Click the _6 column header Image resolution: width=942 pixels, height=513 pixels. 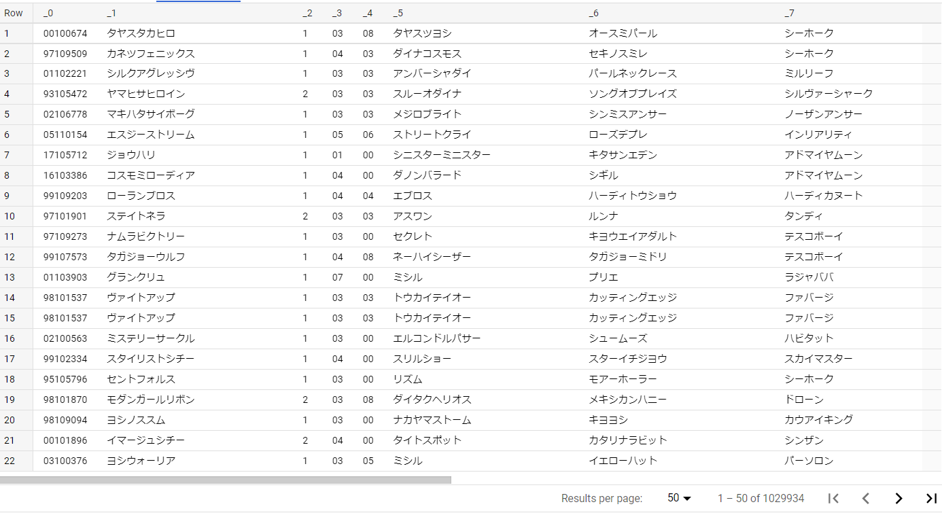594,13
